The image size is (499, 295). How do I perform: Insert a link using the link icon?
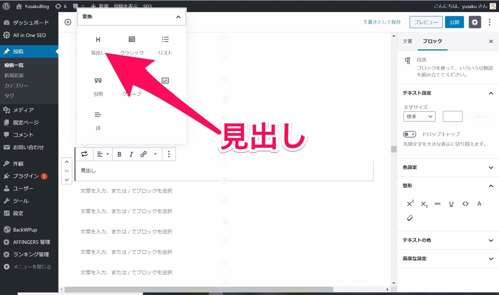(143, 154)
